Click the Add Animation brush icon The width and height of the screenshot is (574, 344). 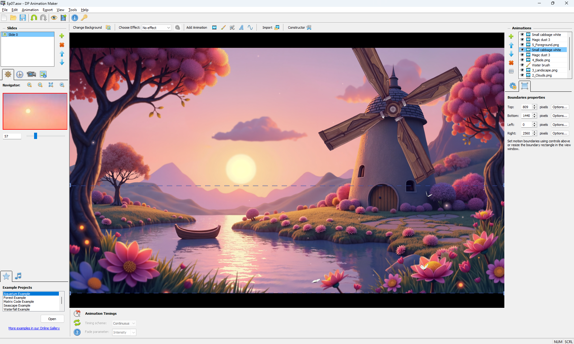tap(223, 27)
